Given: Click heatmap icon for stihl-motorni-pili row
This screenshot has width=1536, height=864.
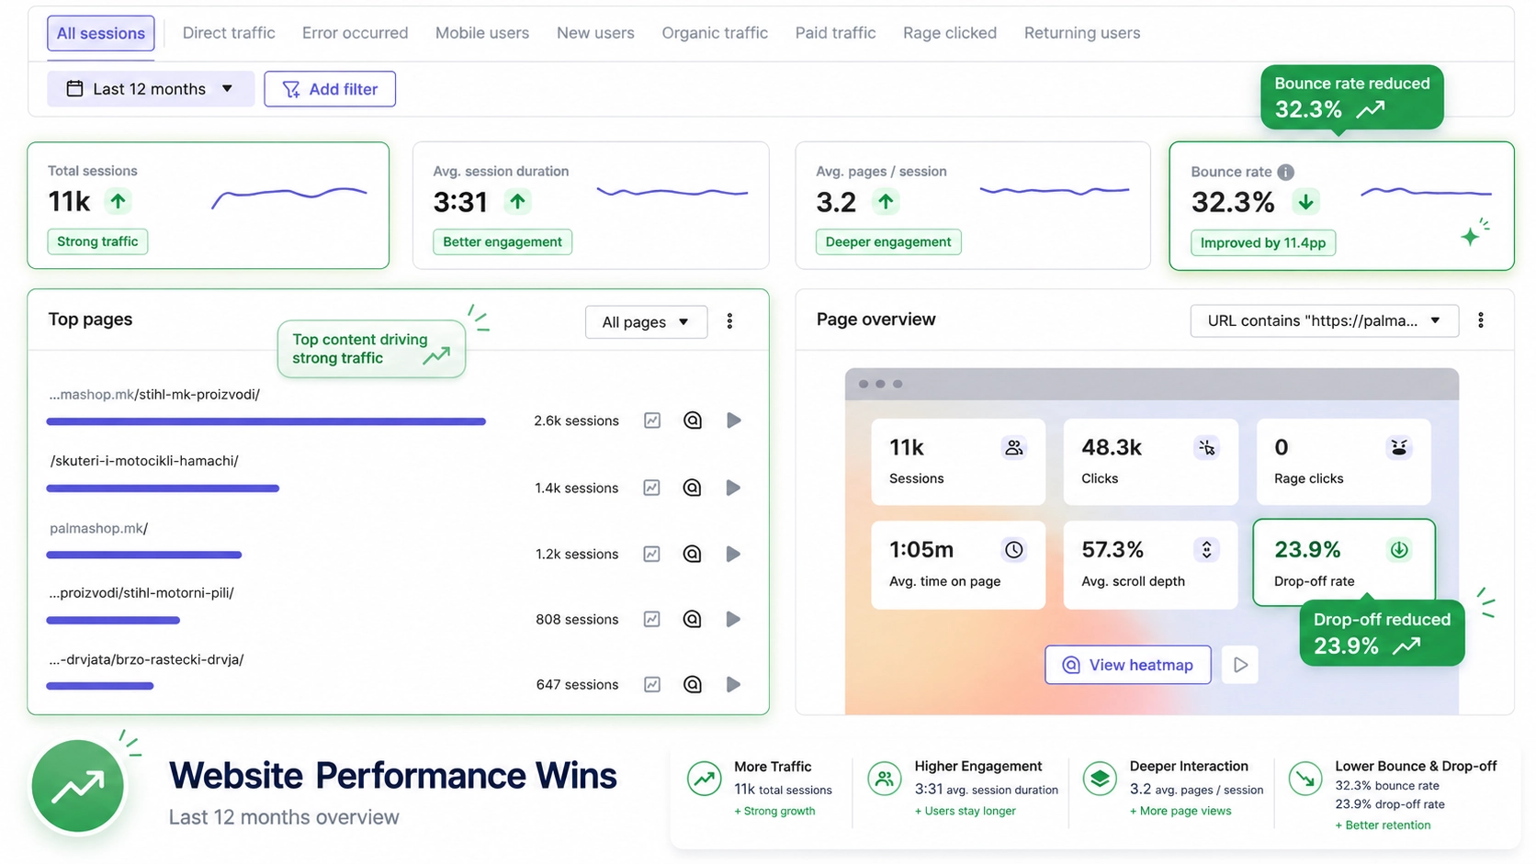Looking at the screenshot, I should (693, 619).
